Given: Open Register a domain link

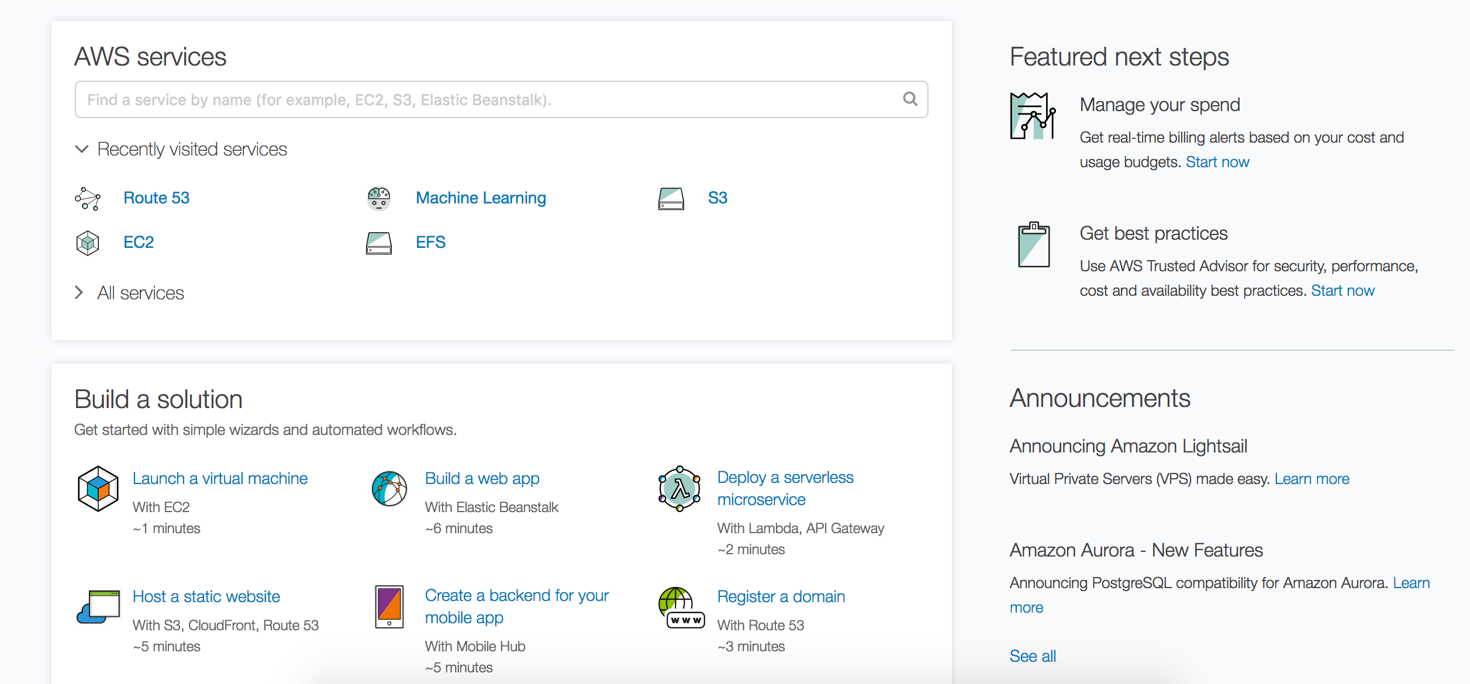Looking at the screenshot, I should 781,596.
